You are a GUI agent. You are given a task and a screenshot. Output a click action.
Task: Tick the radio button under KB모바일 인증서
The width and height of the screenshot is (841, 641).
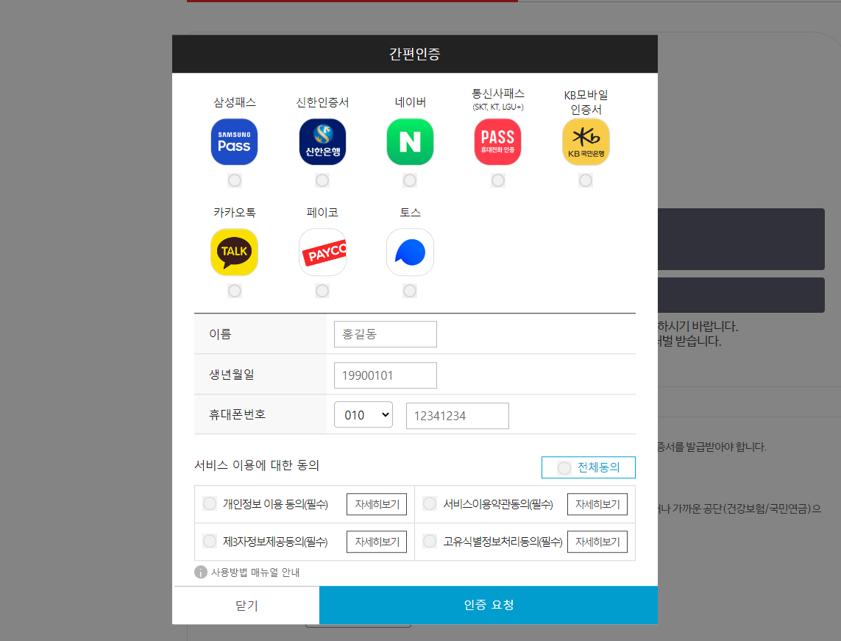click(586, 180)
